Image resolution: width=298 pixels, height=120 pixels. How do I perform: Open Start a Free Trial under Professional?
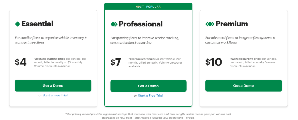coord(150,96)
